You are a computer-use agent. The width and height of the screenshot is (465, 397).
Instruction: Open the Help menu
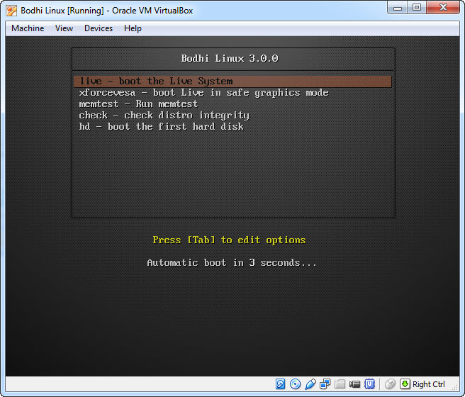pos(133,28)
